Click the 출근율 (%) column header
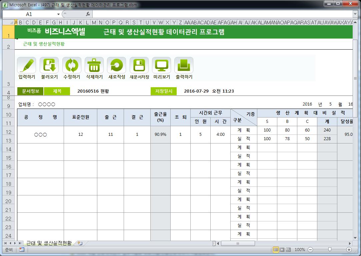Image resolution: width=361 pixels, height=256 pixels. (160, 117)
